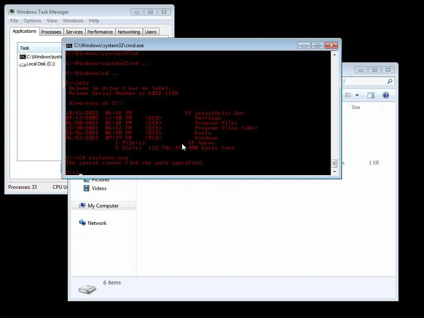Click the search magnifier icon in Explorer
424x318 pixels.
390,81
